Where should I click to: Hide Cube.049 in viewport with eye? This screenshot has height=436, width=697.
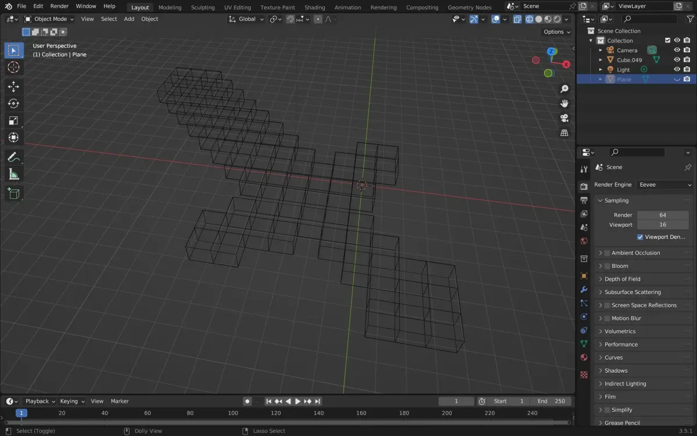[677, 60]
